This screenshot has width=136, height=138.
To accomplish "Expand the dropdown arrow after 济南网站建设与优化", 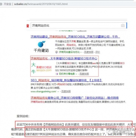I will 81,52.
